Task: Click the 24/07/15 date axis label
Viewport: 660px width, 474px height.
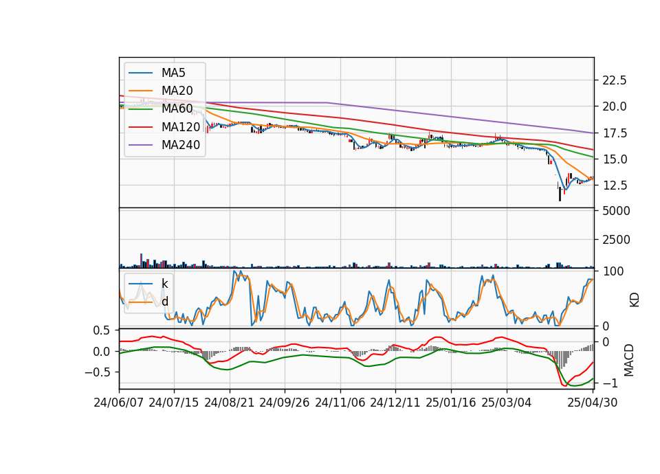Action: pos(173,403)
